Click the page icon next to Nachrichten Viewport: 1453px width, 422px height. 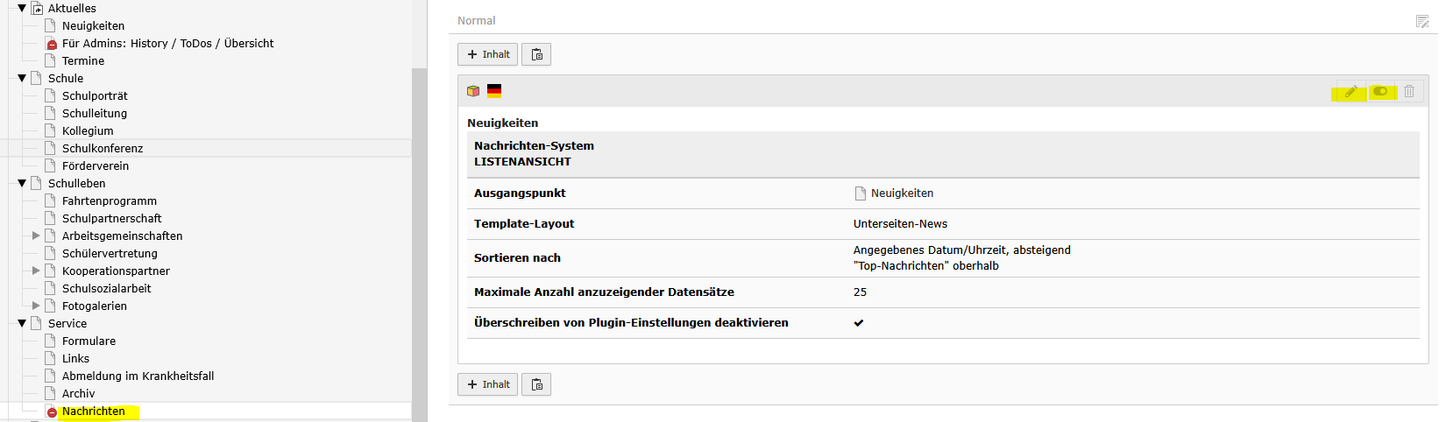51,411
